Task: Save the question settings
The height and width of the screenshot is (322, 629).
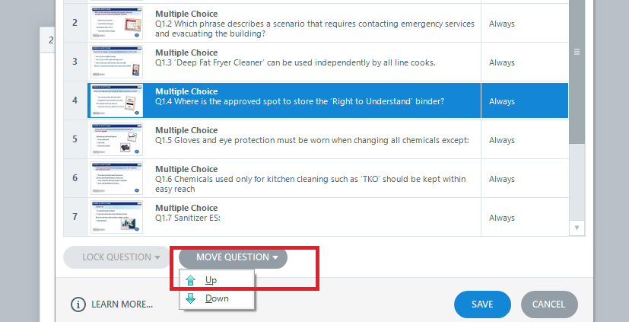Action: [482, 304]
